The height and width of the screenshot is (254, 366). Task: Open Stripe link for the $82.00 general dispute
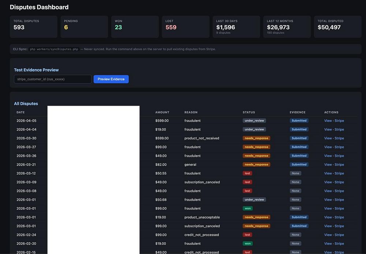pyautogui.click(x=339, y=164)
